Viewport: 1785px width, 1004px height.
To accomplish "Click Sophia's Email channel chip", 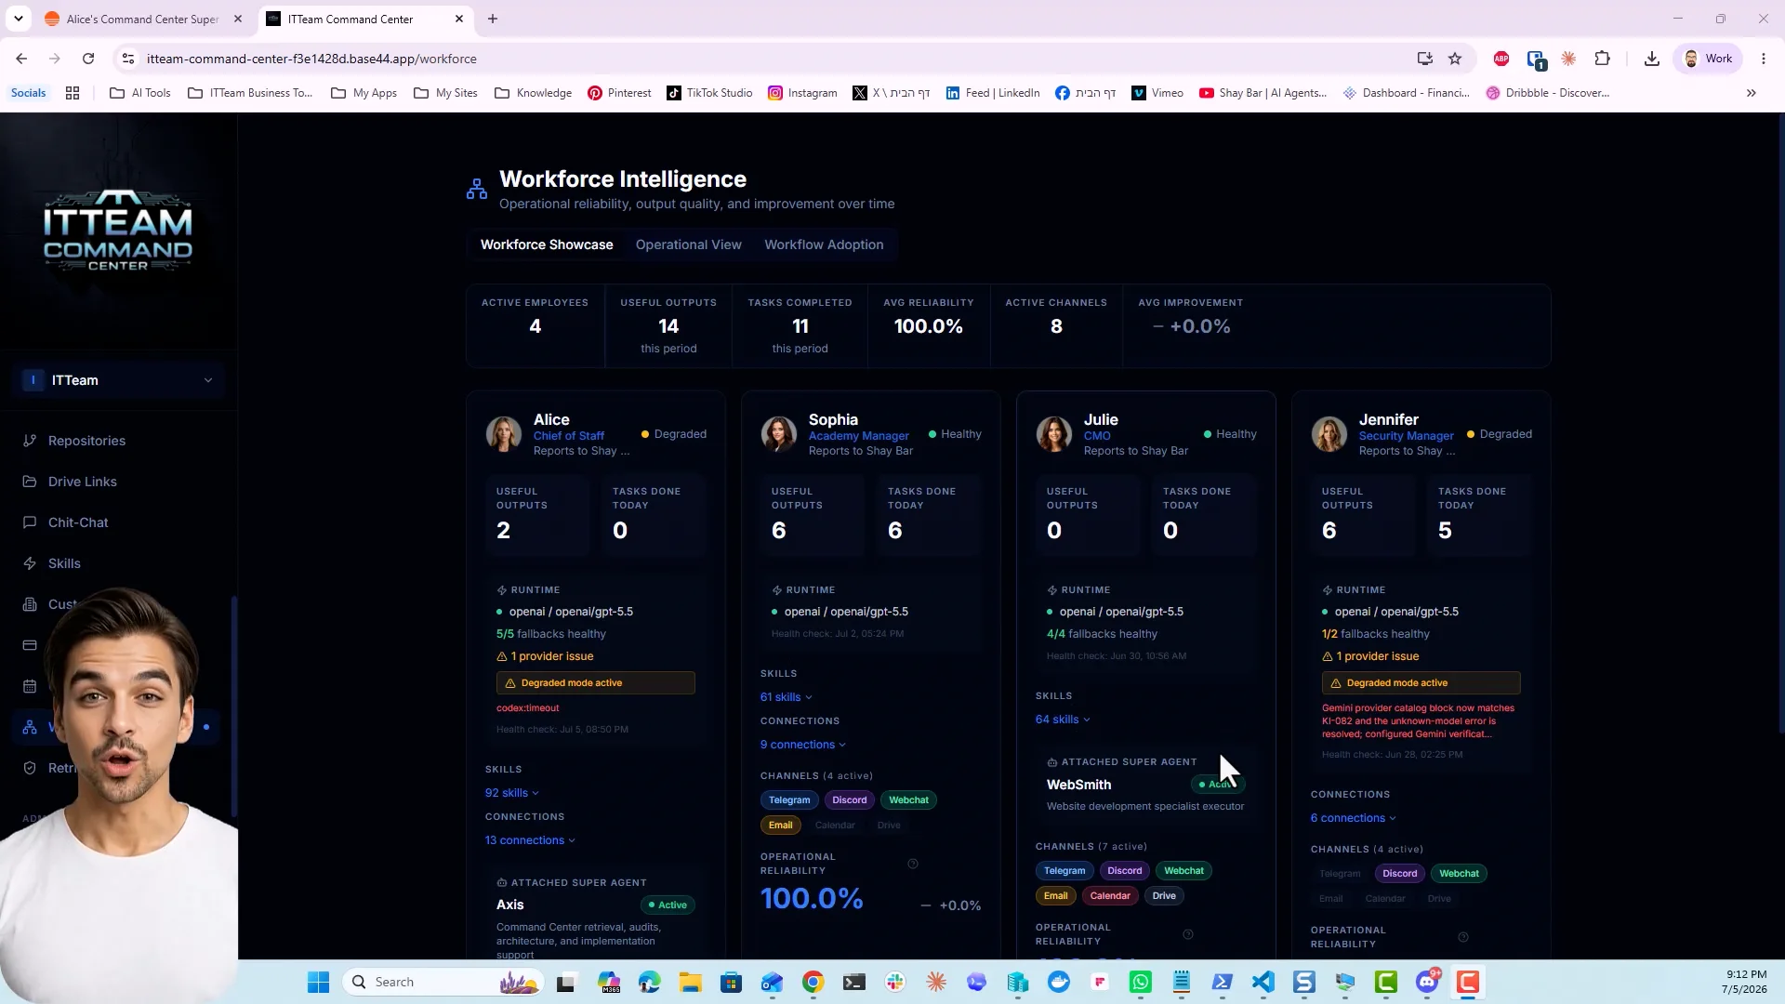I will tap(781, 826).
